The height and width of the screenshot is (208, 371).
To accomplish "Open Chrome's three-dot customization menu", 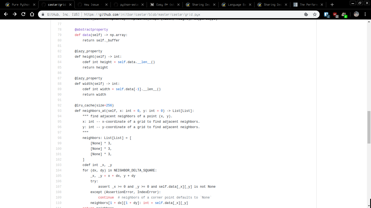I will [x=365, y=14].
